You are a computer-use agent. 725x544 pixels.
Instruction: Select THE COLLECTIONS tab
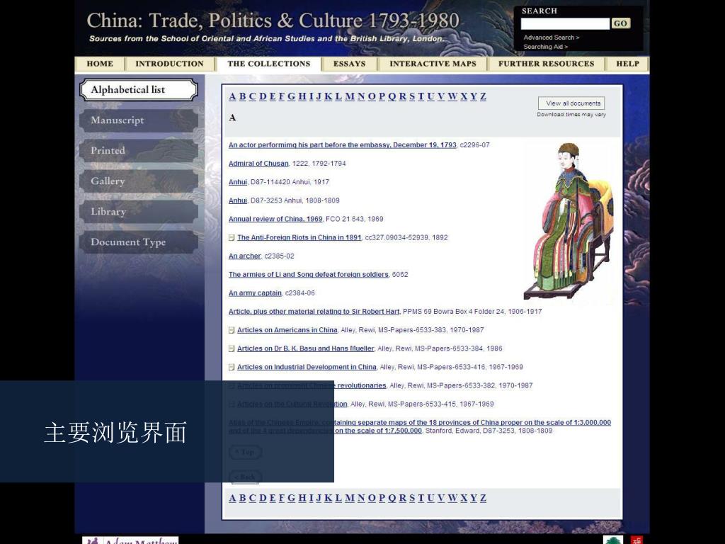tap(268, 64)
